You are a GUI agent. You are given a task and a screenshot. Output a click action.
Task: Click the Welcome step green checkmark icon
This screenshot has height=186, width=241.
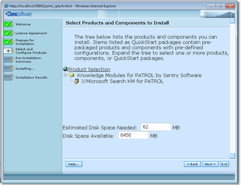click(9, 24)
